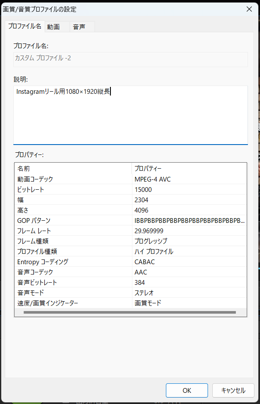Image resolution: width=260 pixels, height=404 pixels.
Task: Close the 画質/音質プロファイルの設定 dialog
Action: pyautogui.click(x=249, y=9)
